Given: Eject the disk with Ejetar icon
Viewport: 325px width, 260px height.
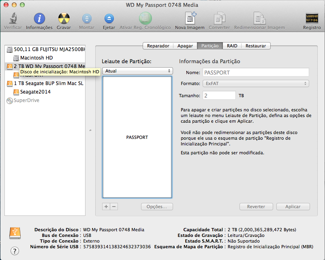Looking at the screenshot, I should pos(109,19).
